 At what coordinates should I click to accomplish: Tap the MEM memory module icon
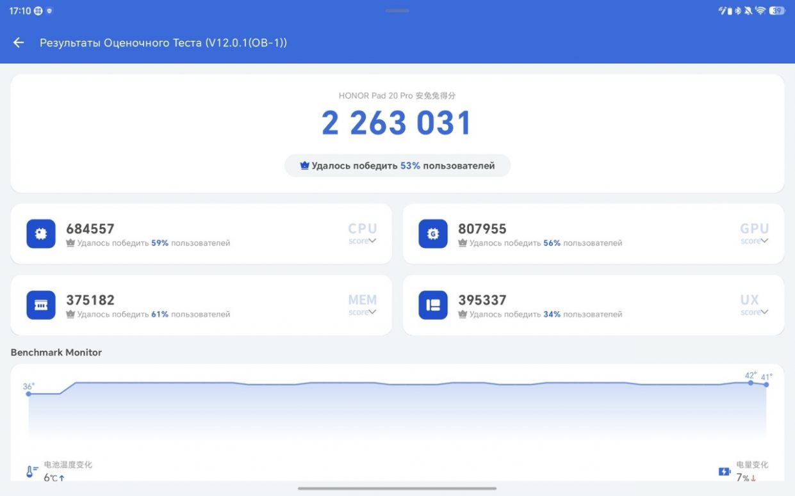(41, 305)
